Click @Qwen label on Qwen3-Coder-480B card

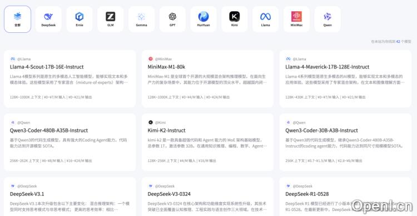(x=24, y=122)
